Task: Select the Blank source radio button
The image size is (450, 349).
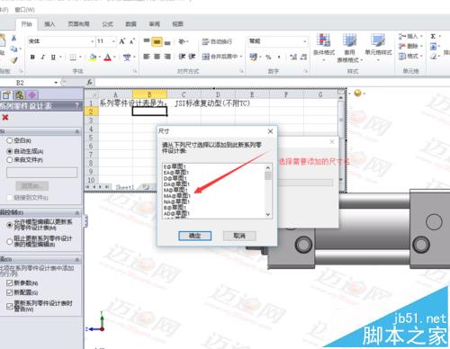Action: coord(10,140)
